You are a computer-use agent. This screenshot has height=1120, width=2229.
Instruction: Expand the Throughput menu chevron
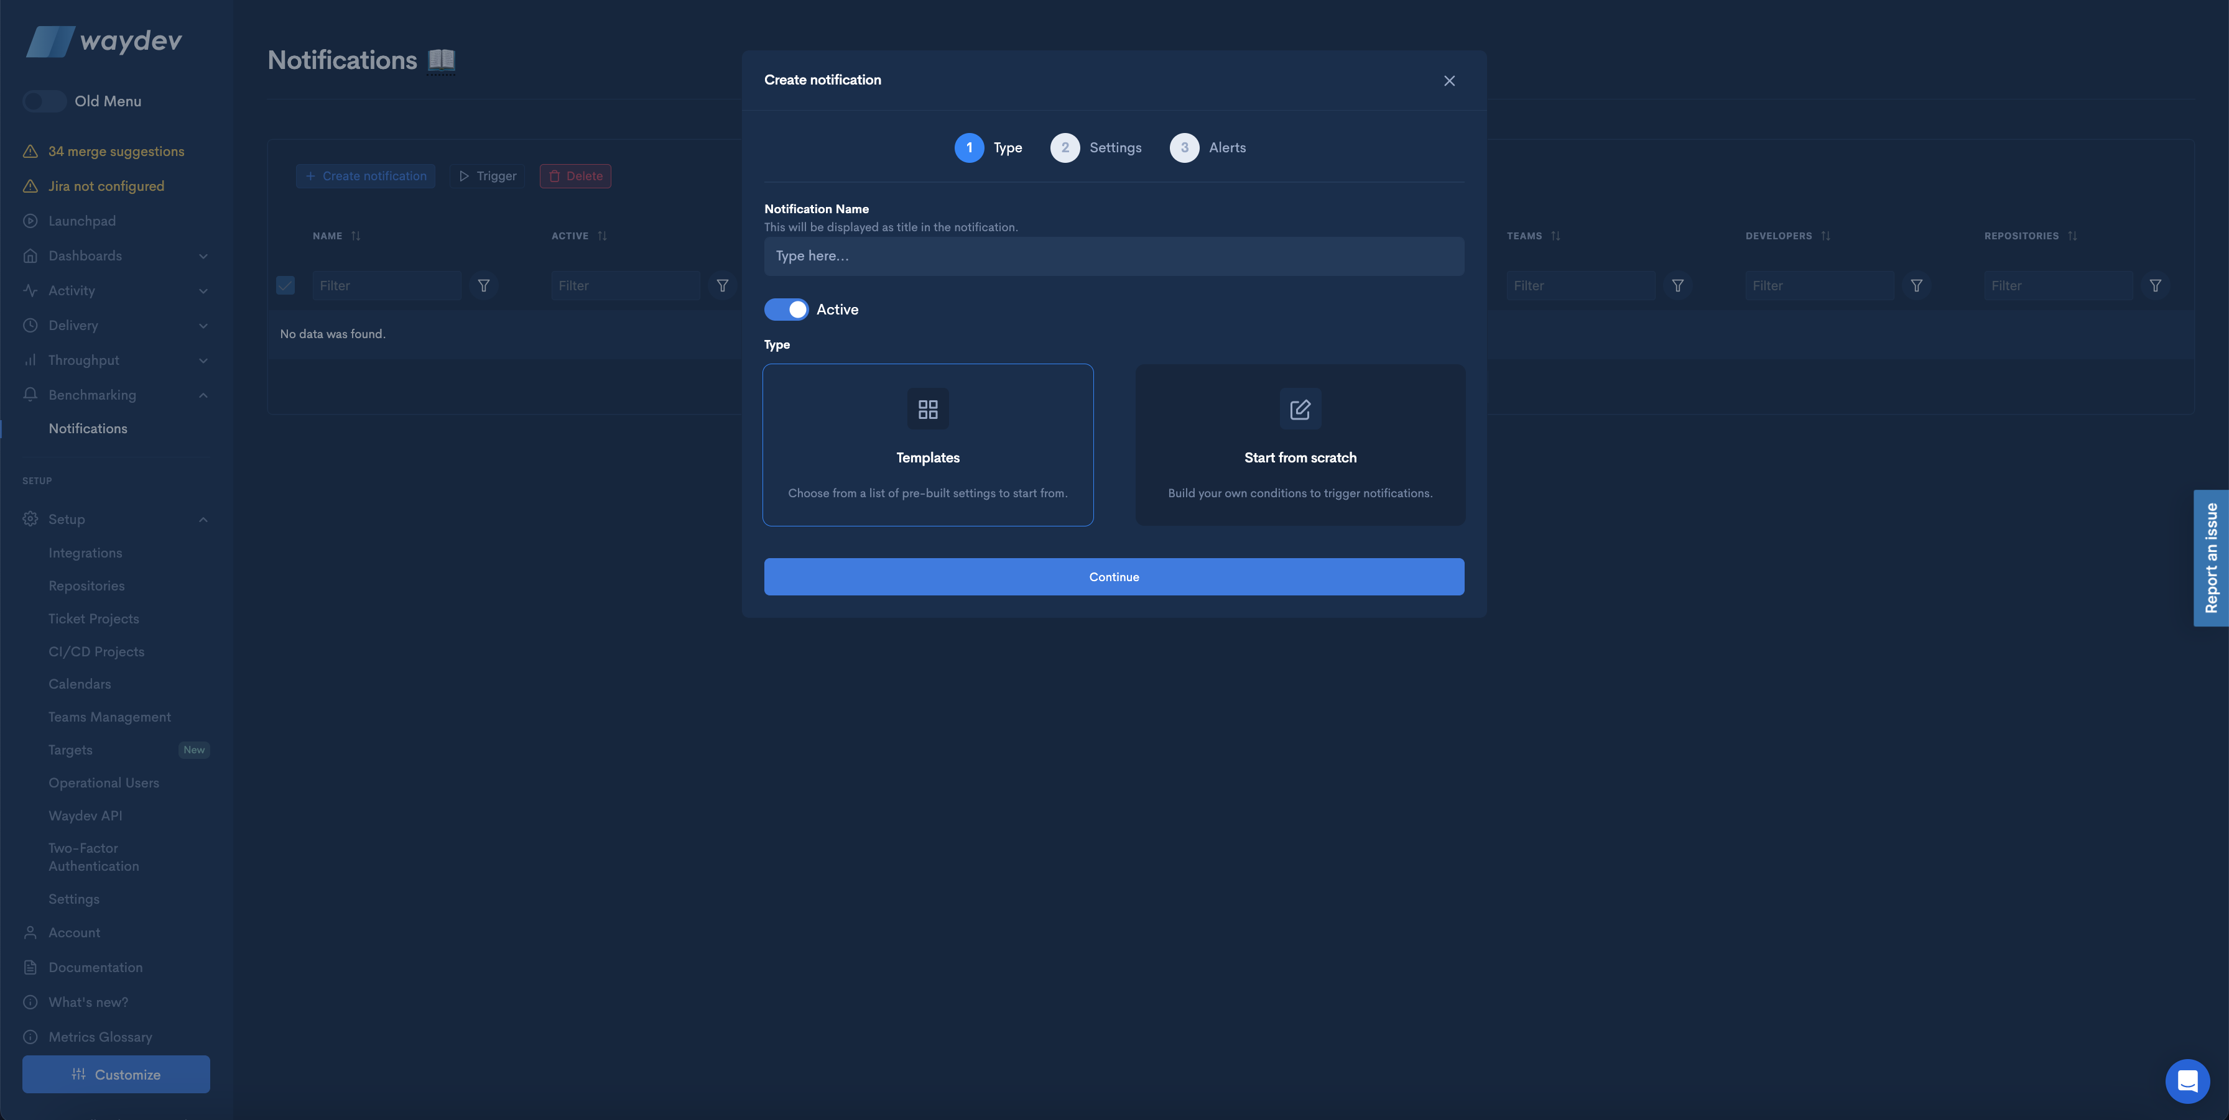click(x=203, y=360)
